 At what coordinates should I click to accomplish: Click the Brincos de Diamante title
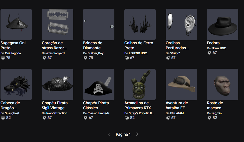93,45
